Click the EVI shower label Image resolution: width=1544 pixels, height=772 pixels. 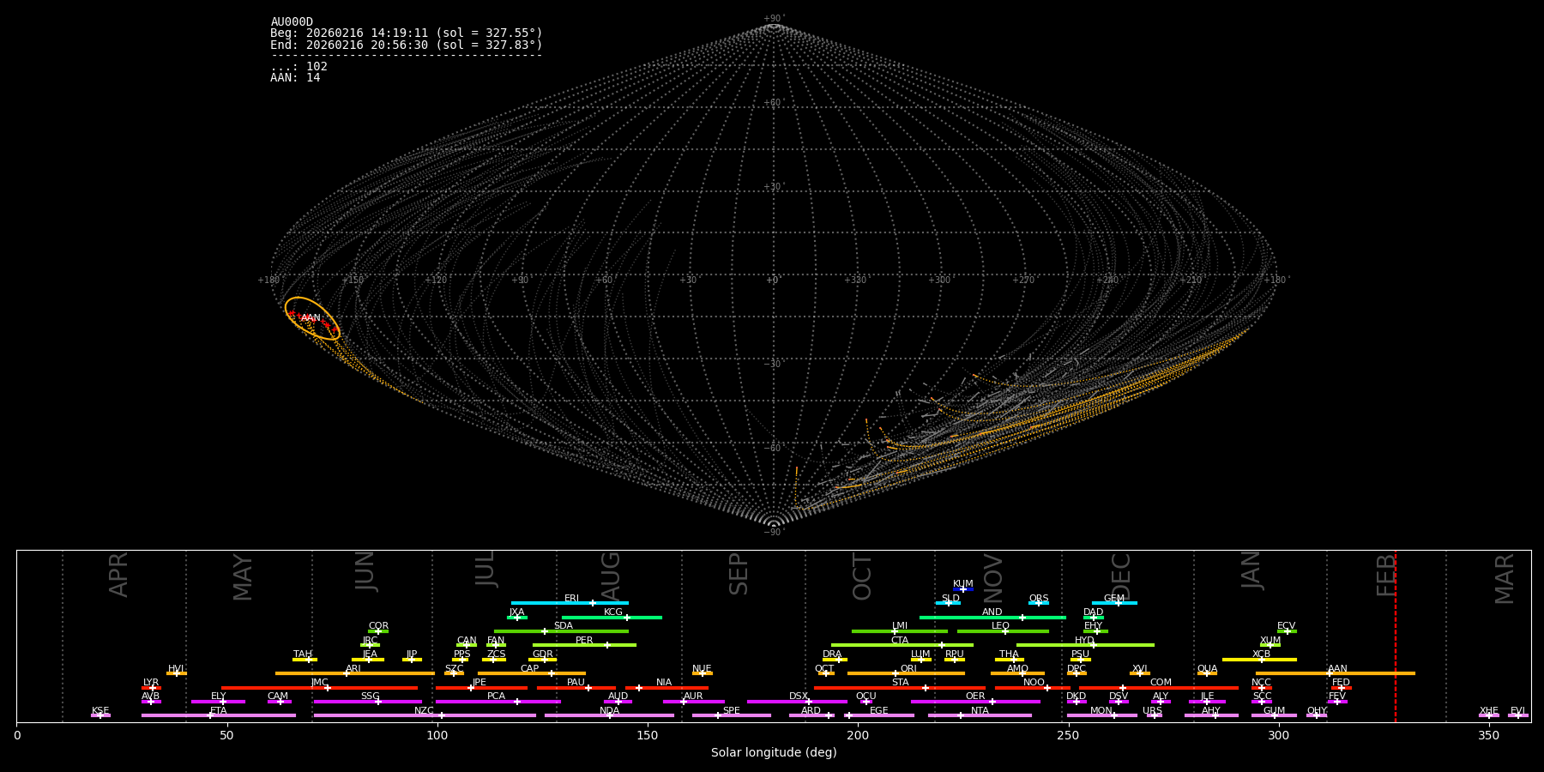(1518, 711)
